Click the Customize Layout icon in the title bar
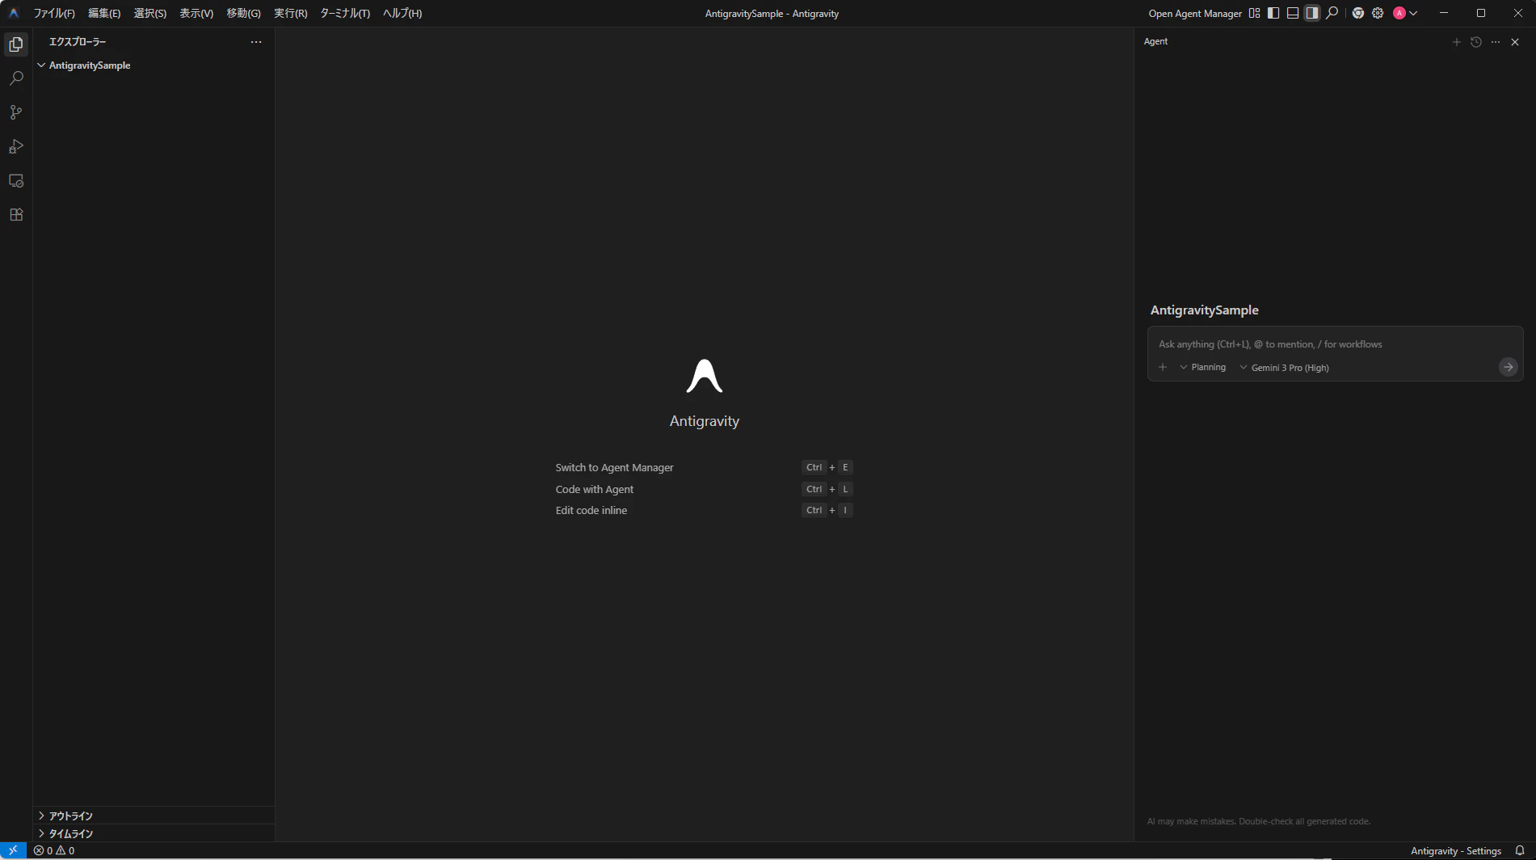 [1254, 13]
